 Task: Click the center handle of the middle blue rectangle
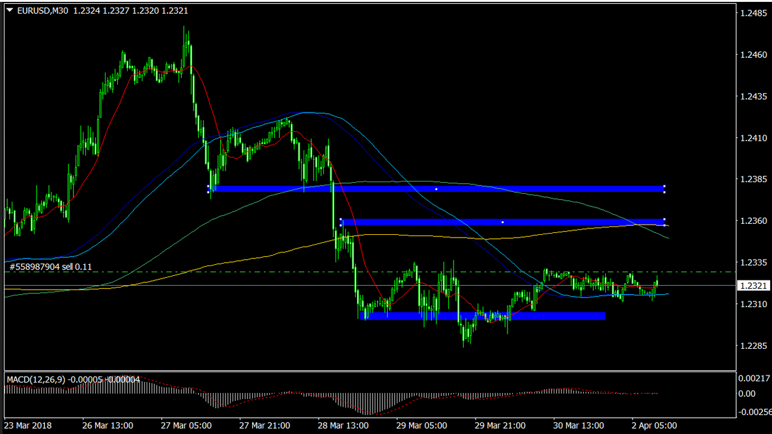tap(502, 222)
